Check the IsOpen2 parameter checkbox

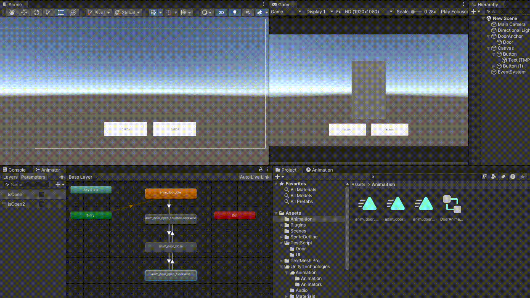pos(42,204)
